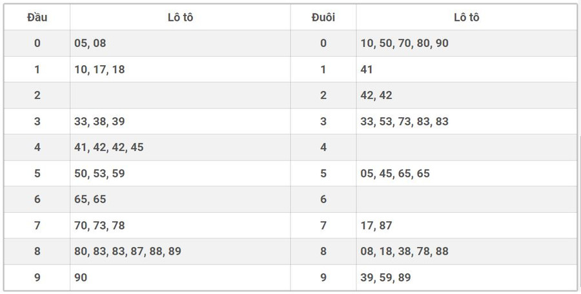Screen dimensions: 581x294
Task: Click the 'Đầu' column header
Action: 37,17
